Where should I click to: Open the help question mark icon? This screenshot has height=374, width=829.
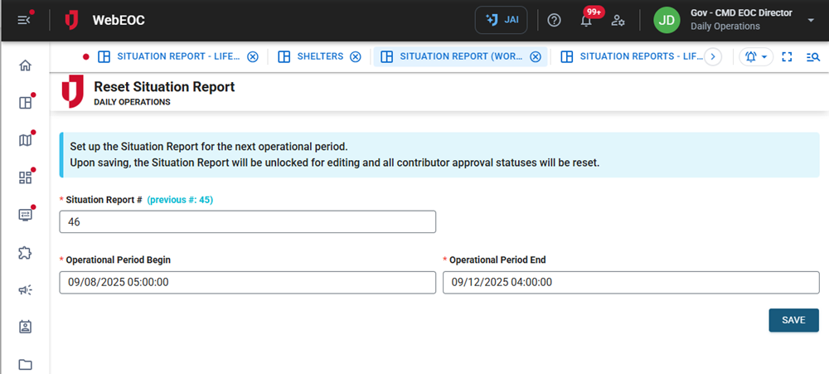(x=555, y=20)
